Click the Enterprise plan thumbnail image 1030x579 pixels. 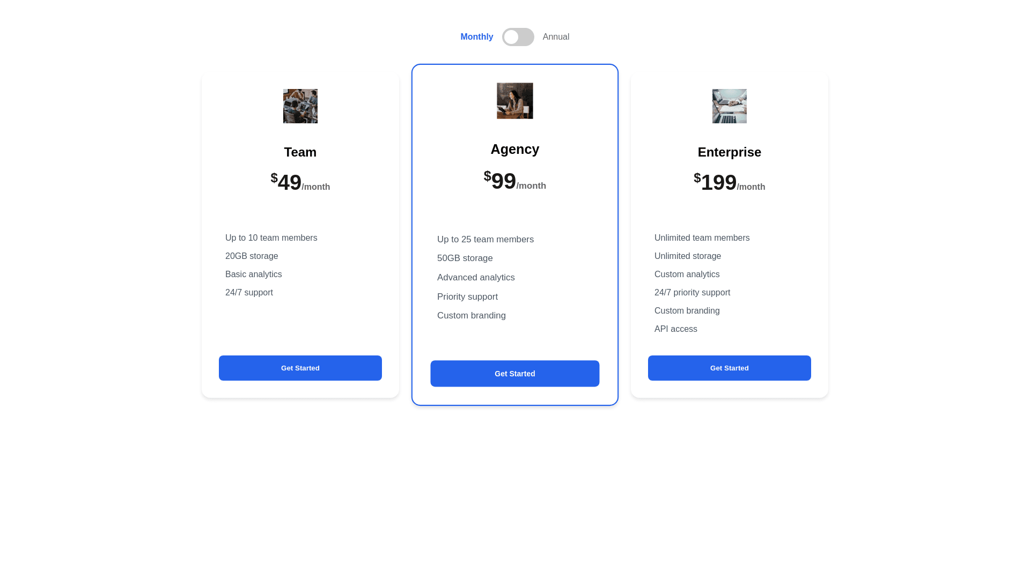point(729,106)
